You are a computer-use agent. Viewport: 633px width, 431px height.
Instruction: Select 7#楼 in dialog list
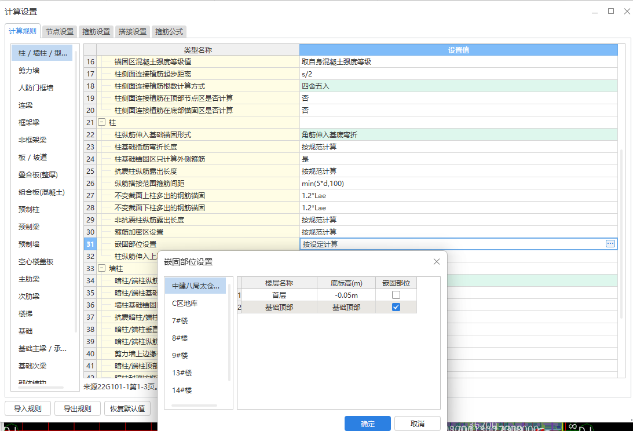click(x=195, y=320)
